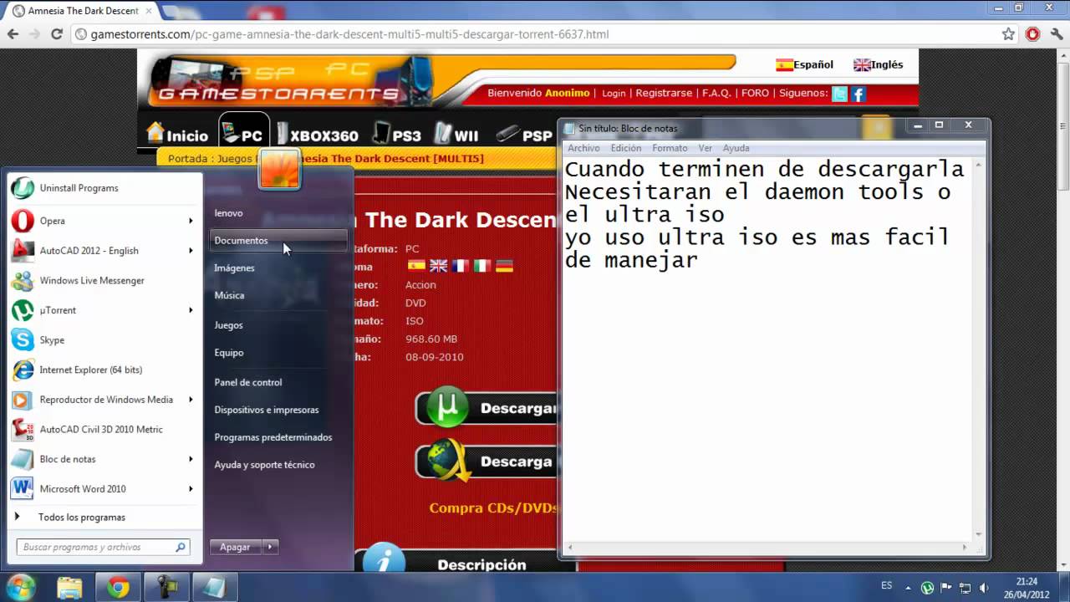Open Dispositivos e impresoras
This screenshot has height=602, width=1070.
(267, 410)
